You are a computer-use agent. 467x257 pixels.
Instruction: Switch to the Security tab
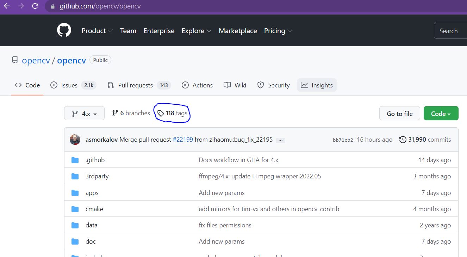point(274,85)
